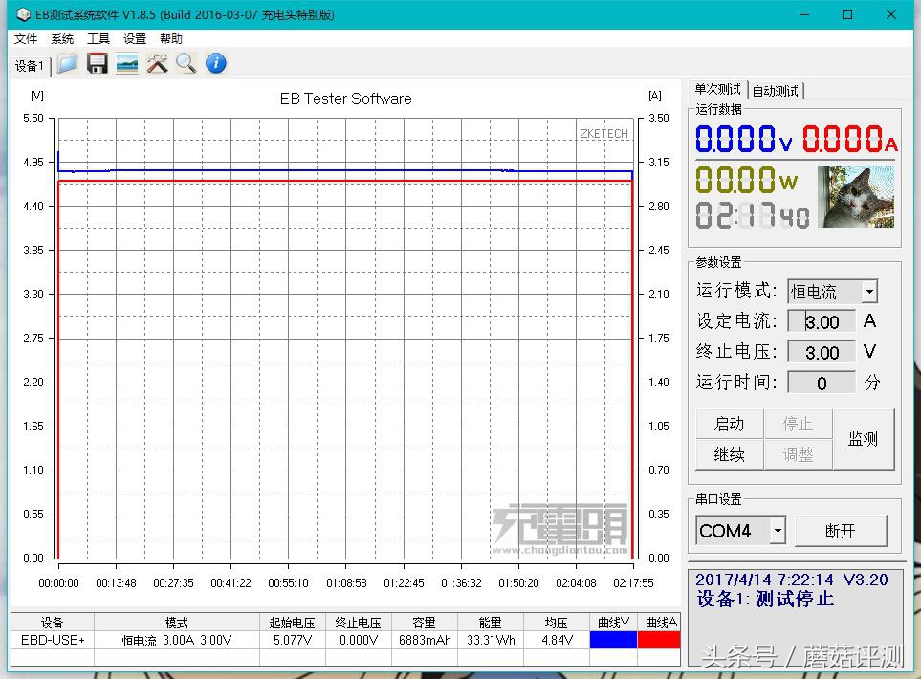Click the red 曲线A color swatch

(659, 640)
